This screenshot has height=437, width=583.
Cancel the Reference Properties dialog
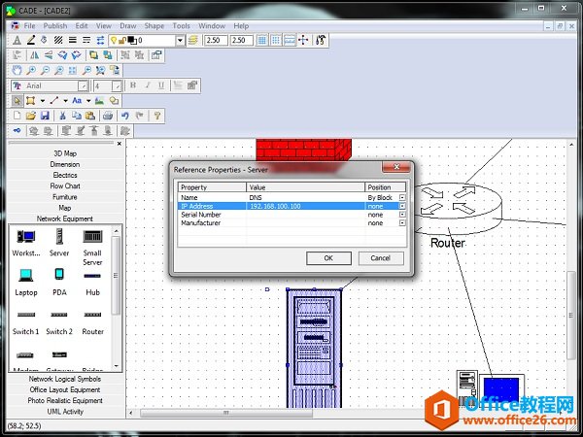(x=381, y=258)
